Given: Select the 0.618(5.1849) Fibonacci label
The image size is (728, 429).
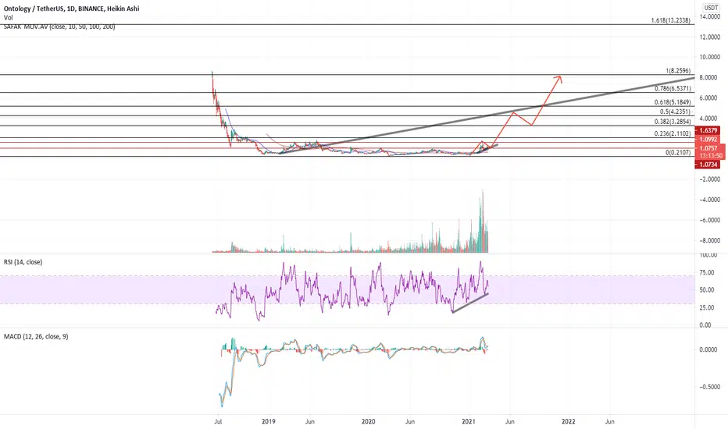Looking at the screenshot, I should tap(673, 102).
